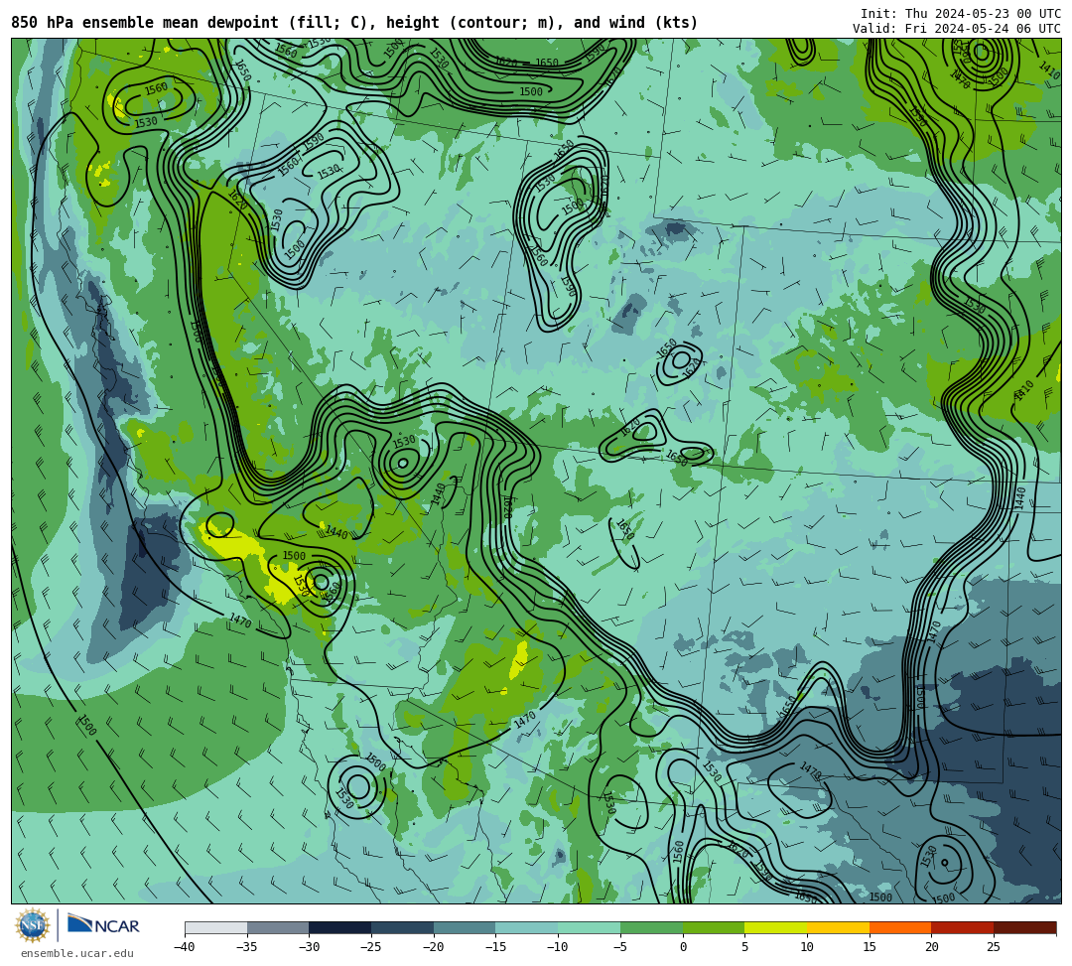Pick the dark blue -25 to -20 colorbar segment
The width and height of the screenshot is (1072, 966).
click(x=403, y=927)
